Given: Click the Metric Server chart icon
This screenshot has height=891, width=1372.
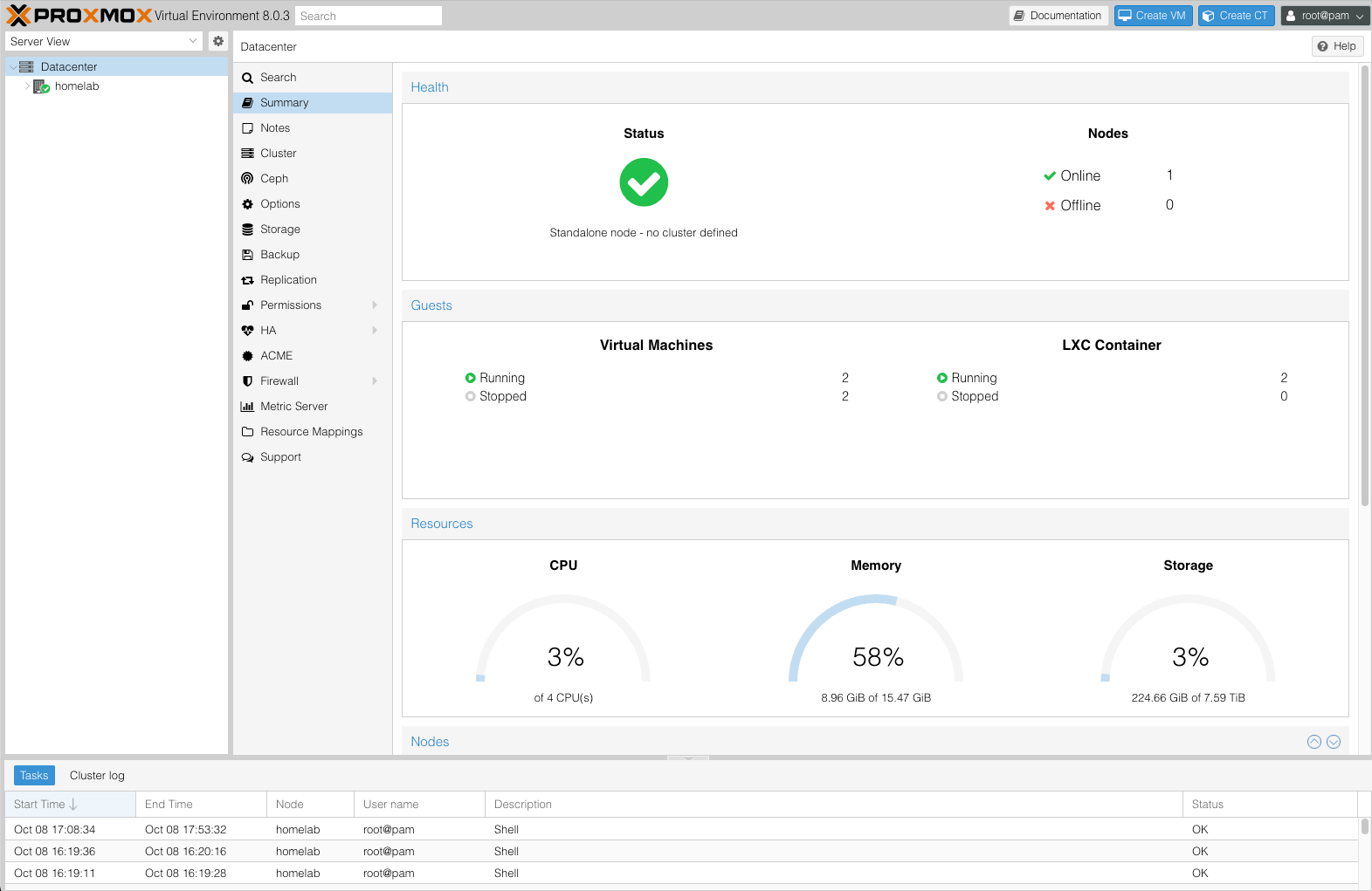Looking at the screenshot, I should click(248, 407).
